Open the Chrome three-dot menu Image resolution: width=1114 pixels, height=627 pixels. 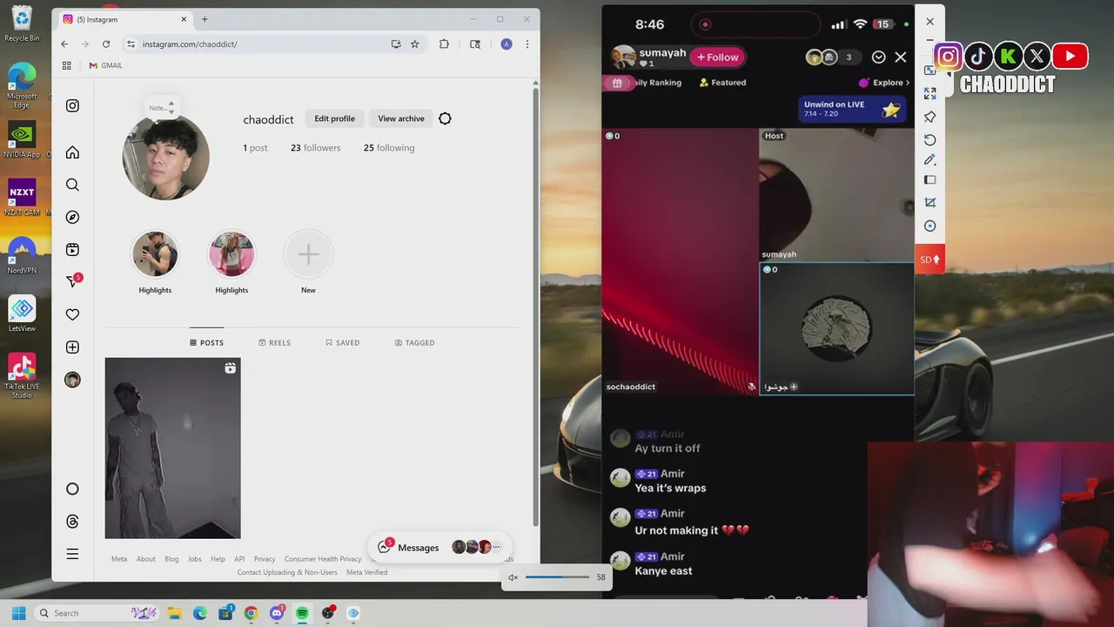[527, 44]
